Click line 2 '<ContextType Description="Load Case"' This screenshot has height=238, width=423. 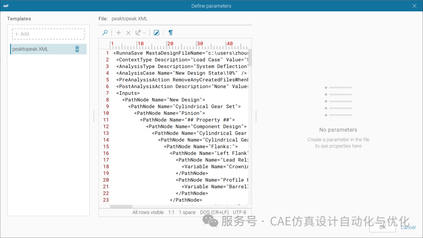[182, 60]
